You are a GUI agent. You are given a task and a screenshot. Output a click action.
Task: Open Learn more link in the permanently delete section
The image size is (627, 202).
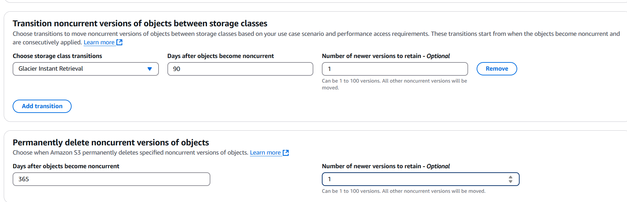[265, 153]
